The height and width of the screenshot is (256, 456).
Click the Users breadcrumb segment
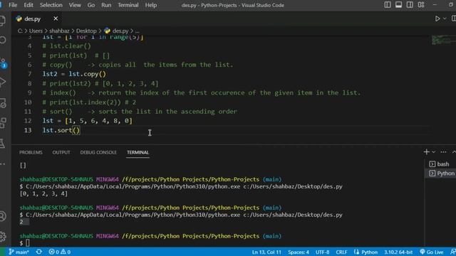(36, 31)
